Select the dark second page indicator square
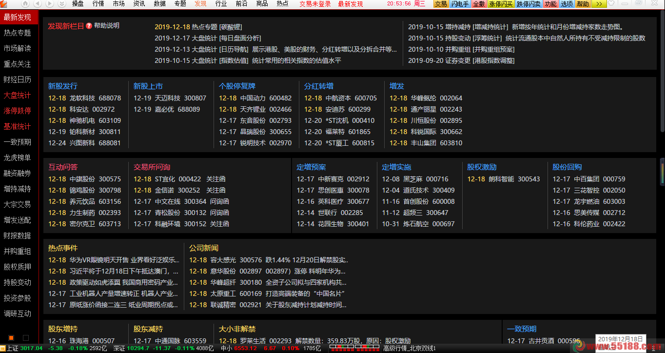665x353 pixels. click(26, 338)
